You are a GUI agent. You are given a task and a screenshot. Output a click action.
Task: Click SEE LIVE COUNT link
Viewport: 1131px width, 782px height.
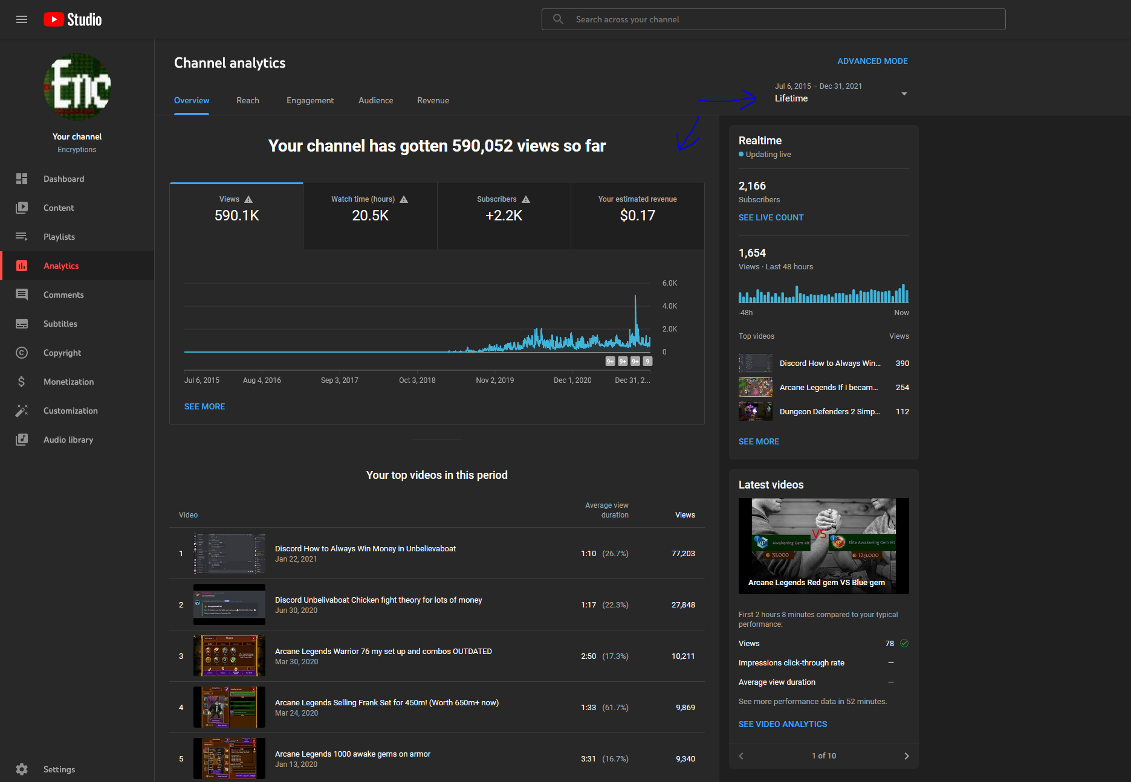(771, 217)
